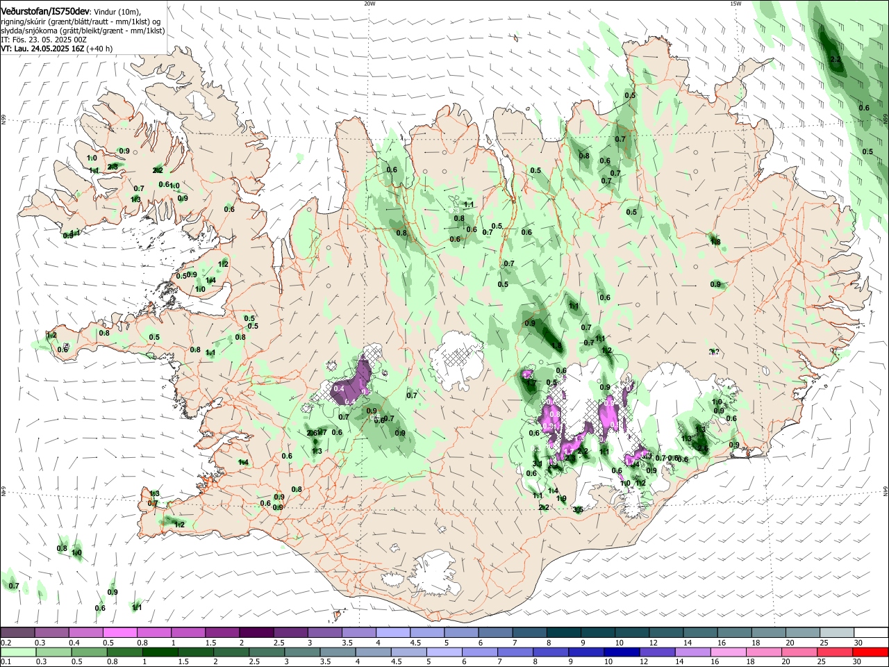Click the 64N latitude label on left edge

[3, 491]
